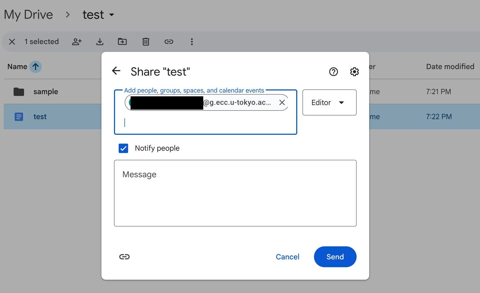Click the sample folder icon
The image size is (480, 293).
(x=19, y=92)
